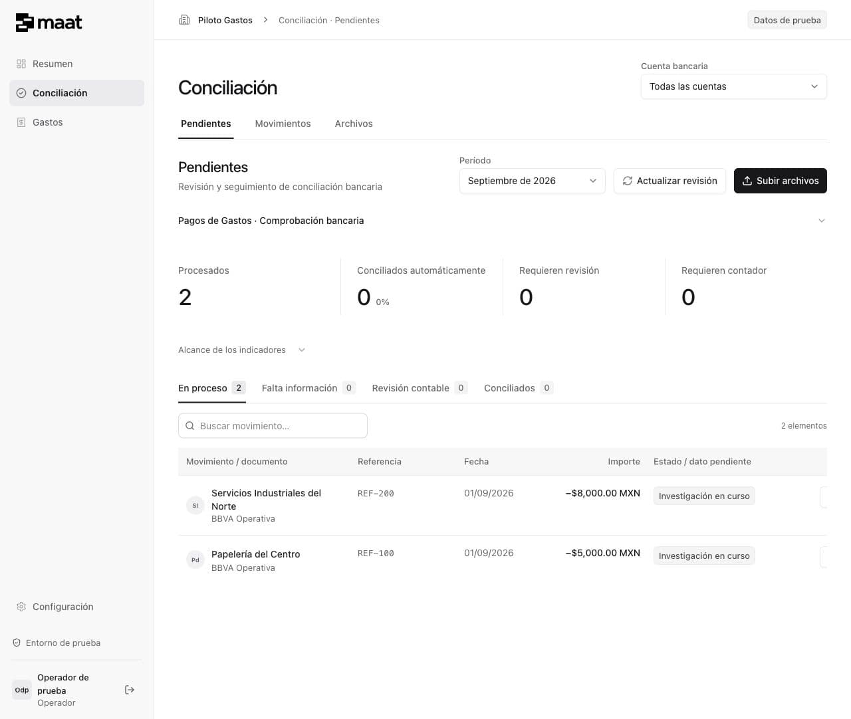Open the Cuenta bancaria dropdown
This screenshot has width=851, height=719.
tap(733, 86)
